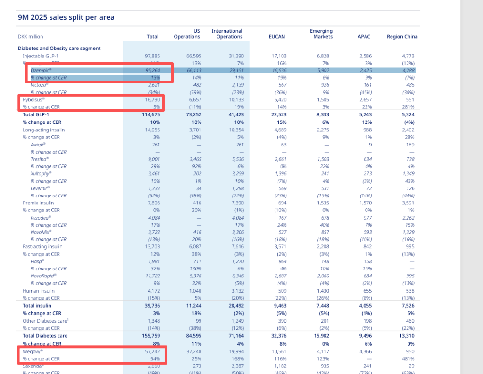483x374 pixels.
Task: Select the "APAC" column header
Action: point(365,37)
